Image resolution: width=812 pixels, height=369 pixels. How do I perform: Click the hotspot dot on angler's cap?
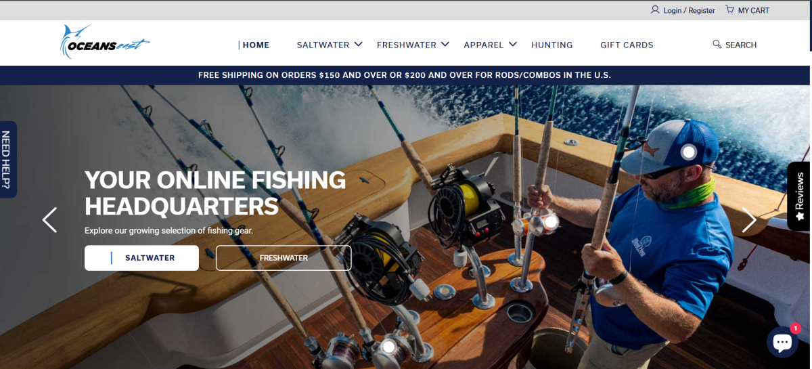tap(689, 152)
